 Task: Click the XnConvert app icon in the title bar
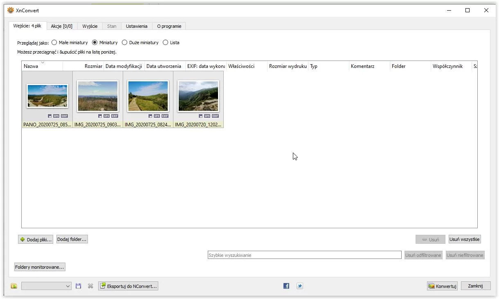tap(11, 10)
